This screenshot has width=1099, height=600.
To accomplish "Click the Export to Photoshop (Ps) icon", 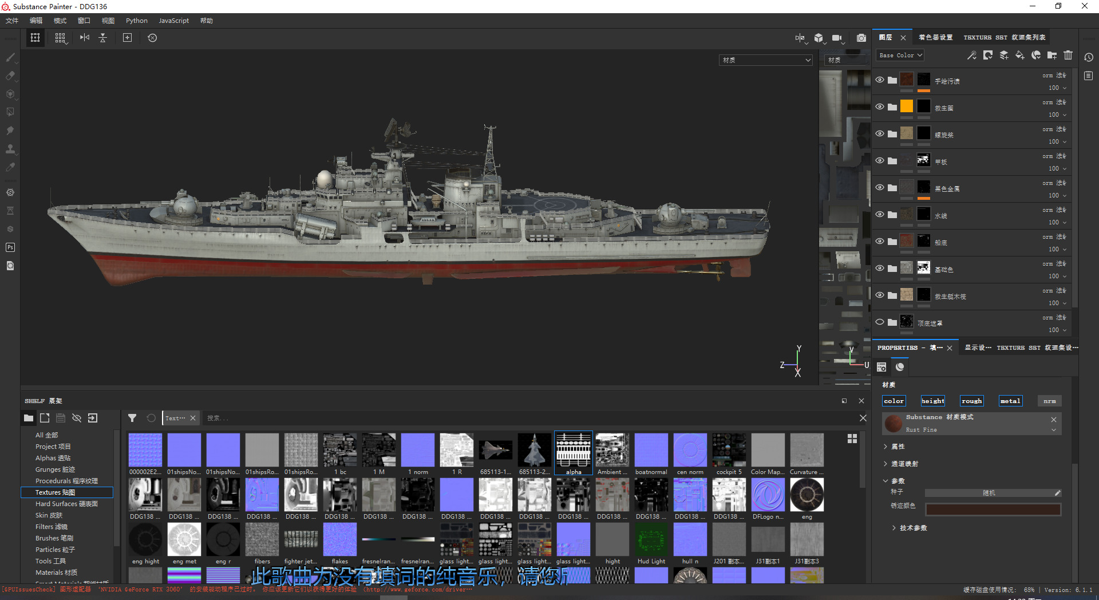I will pos(10,247).
